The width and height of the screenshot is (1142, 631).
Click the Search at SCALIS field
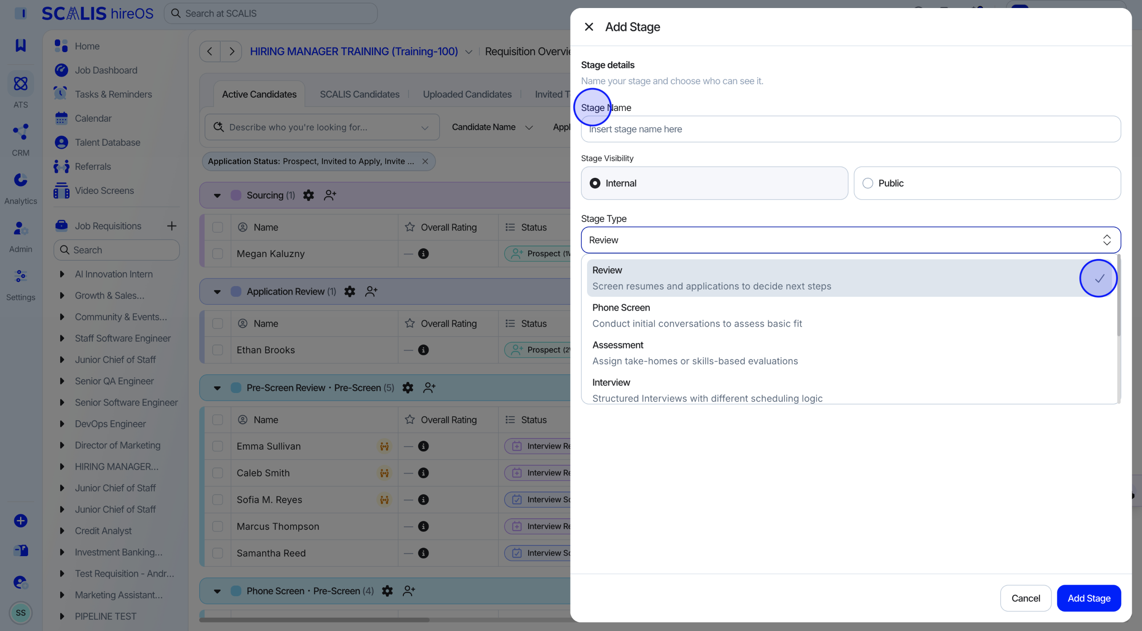271,13
